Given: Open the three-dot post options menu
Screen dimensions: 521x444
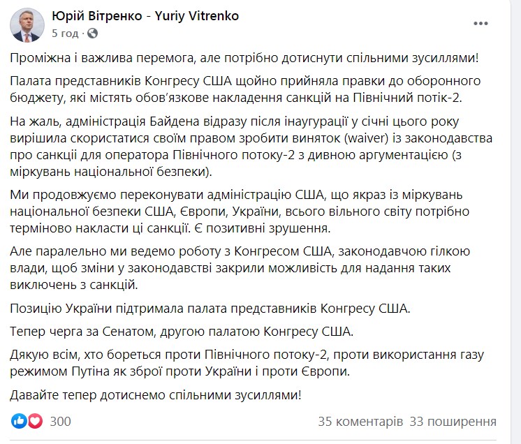Looking at the screenshot, I should click(480, 23).
